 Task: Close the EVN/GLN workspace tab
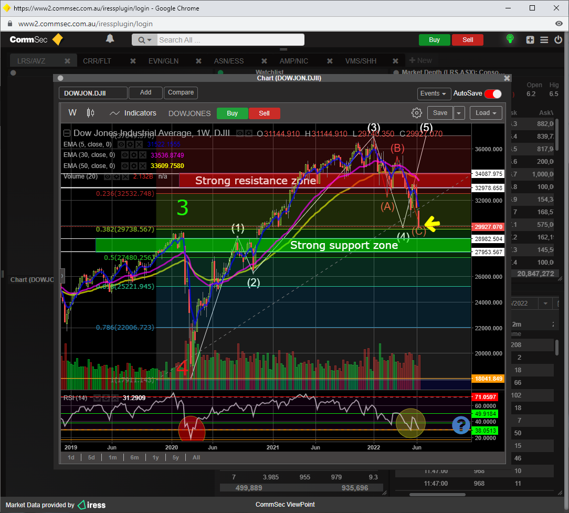tap(198, 61)
